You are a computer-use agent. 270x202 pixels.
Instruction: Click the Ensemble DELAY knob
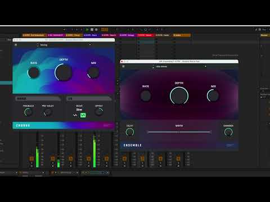pyautogui.click(x=130, y=132)
